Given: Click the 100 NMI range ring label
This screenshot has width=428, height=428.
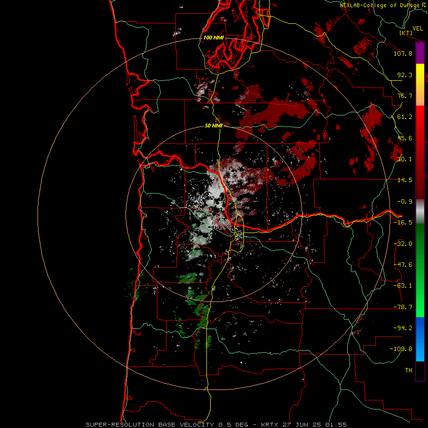Looking at the screenshot, I should tap(214, 38).
